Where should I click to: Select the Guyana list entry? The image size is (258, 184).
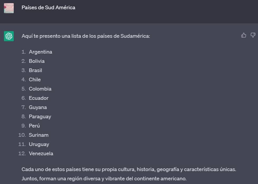click(38, 107)
